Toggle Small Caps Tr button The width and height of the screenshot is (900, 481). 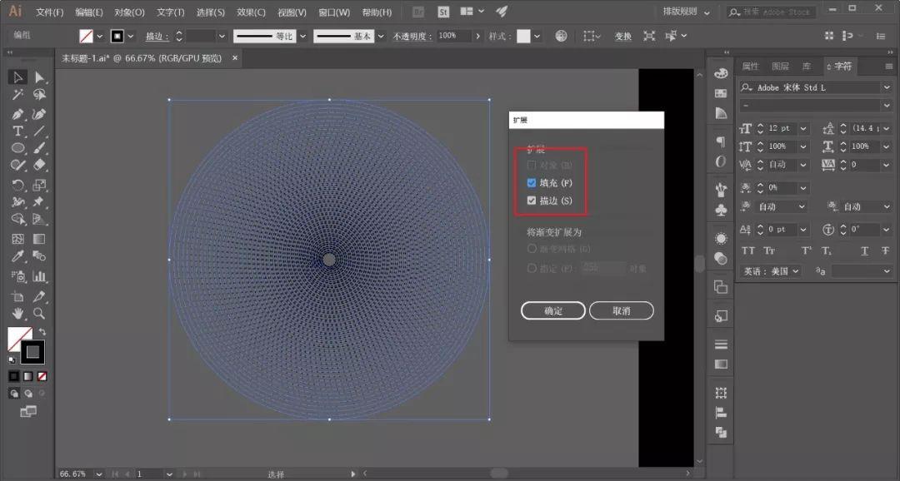769,250
